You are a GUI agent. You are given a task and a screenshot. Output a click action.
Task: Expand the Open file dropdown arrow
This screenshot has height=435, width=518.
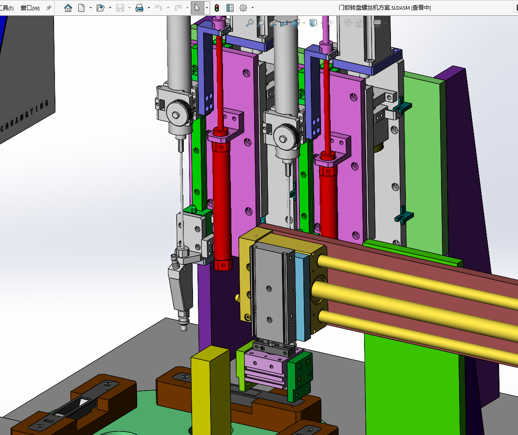tap(110, 8)
